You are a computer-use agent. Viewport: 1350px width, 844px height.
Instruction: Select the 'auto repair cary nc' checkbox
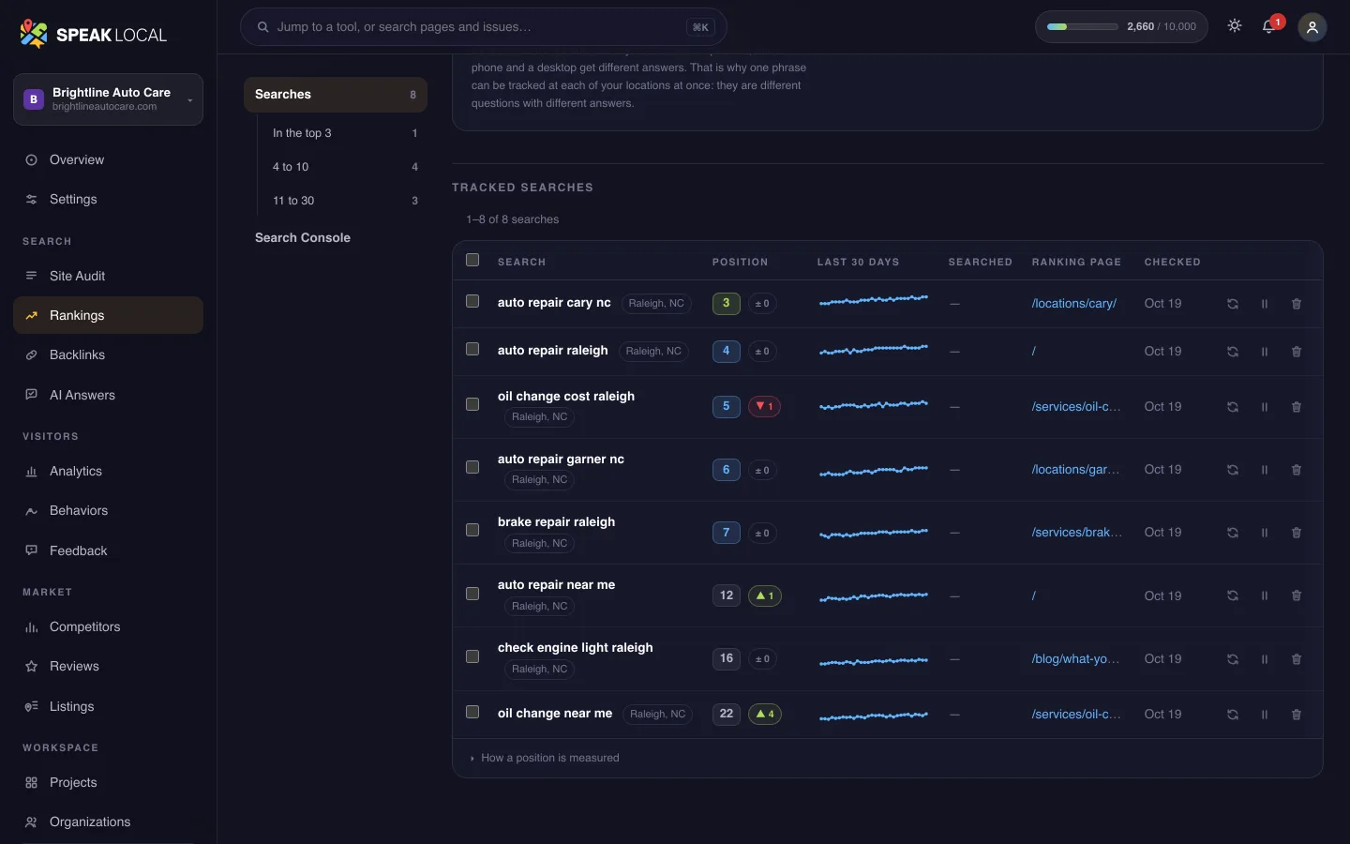pyautogui.click(x=472, y=301)
